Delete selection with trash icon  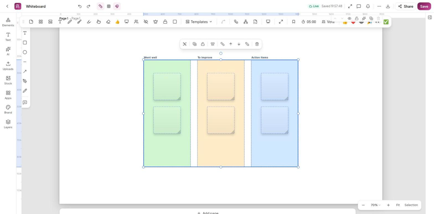coord(257,44)
